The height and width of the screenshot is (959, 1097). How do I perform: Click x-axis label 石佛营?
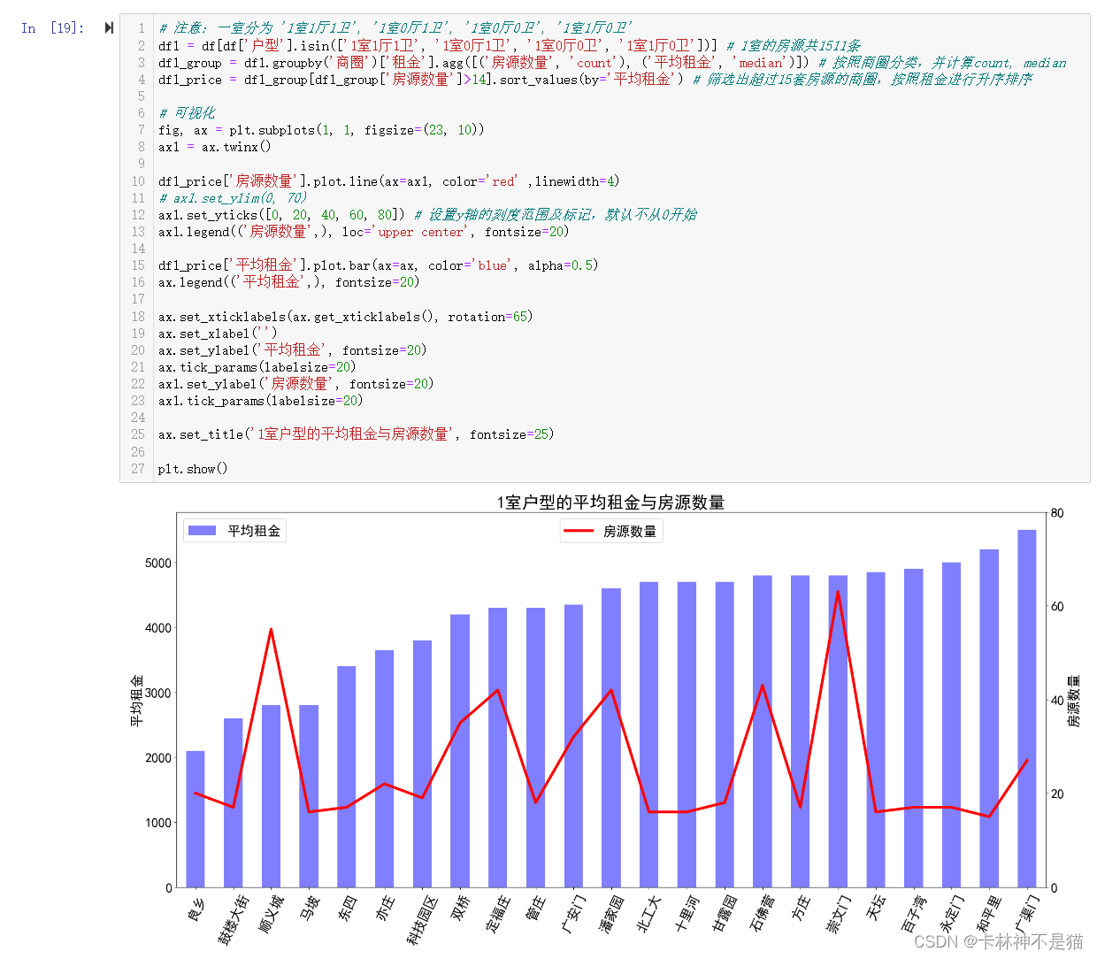coord(763,915)
